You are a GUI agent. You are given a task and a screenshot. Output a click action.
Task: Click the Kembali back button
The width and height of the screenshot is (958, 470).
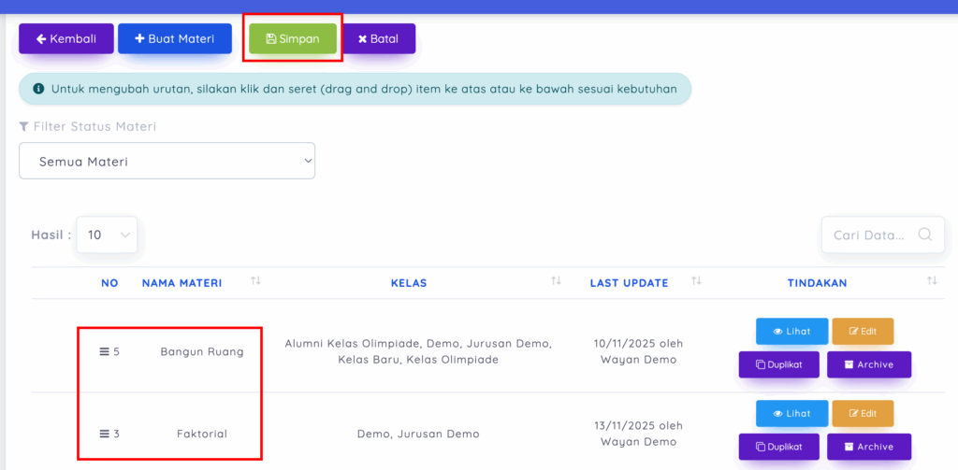tap(65, 39)
